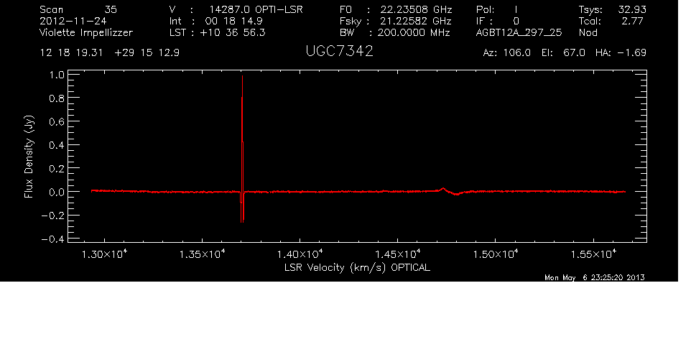Click the El: 67.0 value
This screenshot has height=352, width=691.
563,53
